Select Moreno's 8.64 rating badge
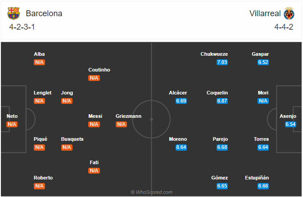This screenshot has width=303, height=197. pyautogui.click(x=181, y=148)
